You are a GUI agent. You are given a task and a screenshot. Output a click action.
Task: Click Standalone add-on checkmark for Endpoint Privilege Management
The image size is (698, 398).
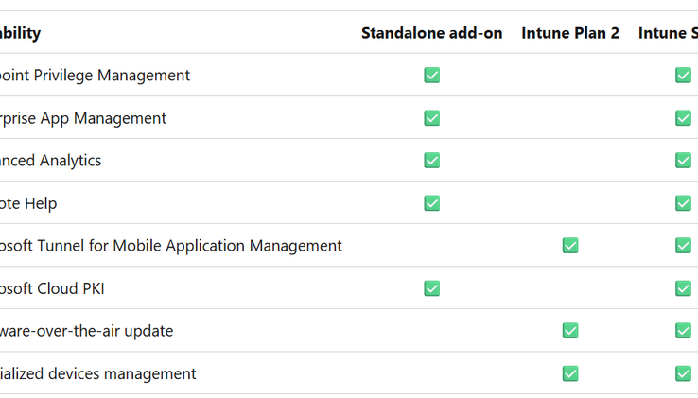(432, 76)
